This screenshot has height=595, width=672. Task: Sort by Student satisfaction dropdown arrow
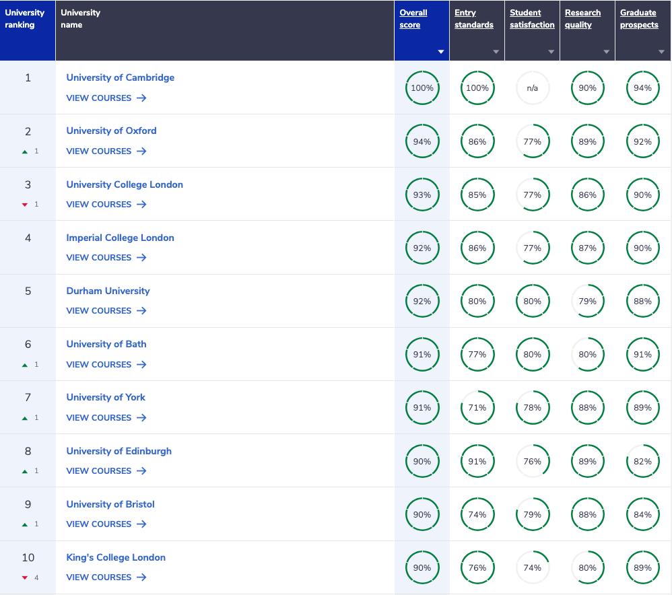tap(551, 52)
